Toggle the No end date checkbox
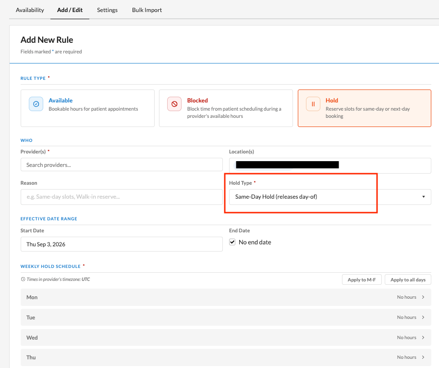The height and width of the screenshot is (368, 439). pyautogui.click(x=232, y=242)
